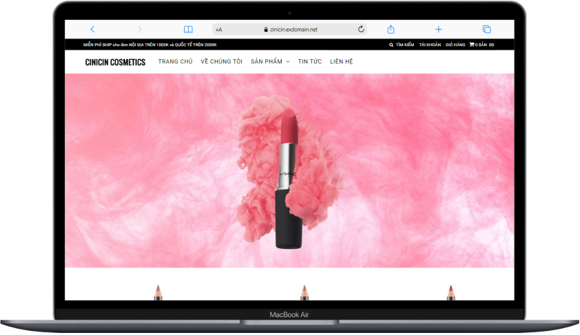Click the CINICIN COSMETICS logo
Screen dimensions: 580x335
click(x=116, y=62)
